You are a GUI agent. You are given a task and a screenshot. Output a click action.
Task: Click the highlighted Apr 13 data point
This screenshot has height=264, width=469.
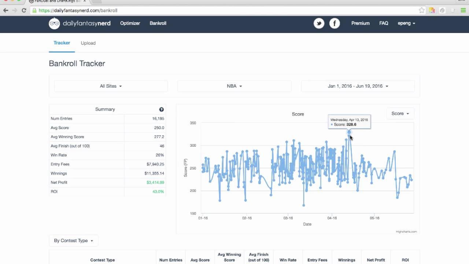click(349, 132)
